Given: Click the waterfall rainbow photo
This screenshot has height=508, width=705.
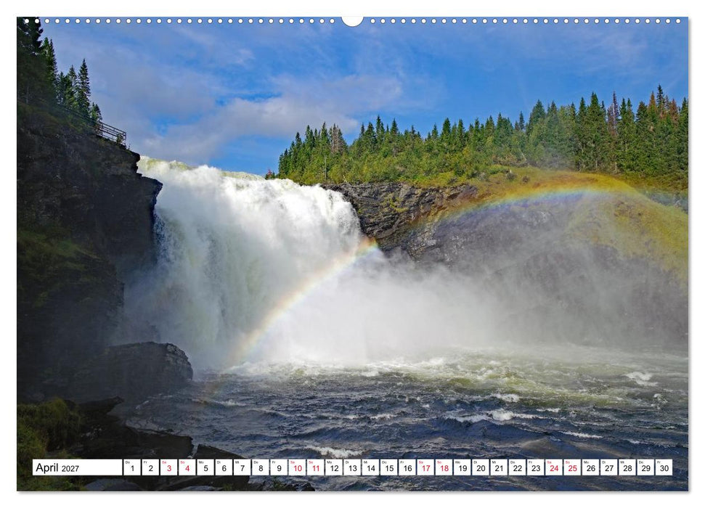Looking at the screenshot, I should tap(353, 254).
